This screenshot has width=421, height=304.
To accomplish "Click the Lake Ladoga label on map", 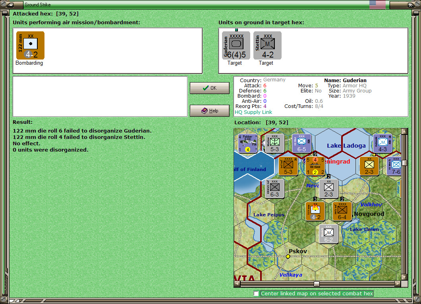I will click(346, 146).
